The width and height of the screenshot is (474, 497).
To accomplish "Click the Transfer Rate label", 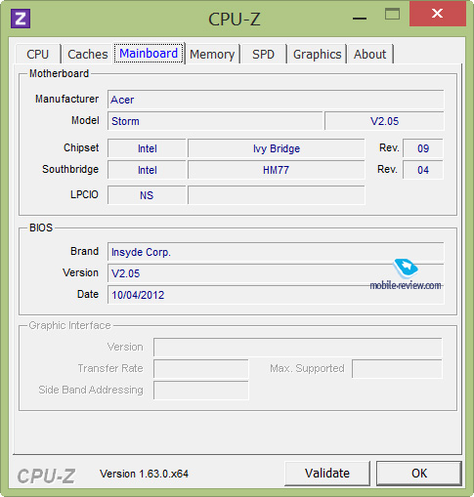I will point(110,368).
